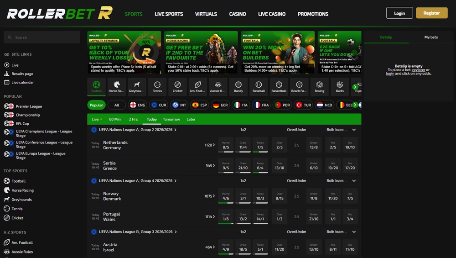Open Cricket in Top Sports sidebar

tap(13, 218)
